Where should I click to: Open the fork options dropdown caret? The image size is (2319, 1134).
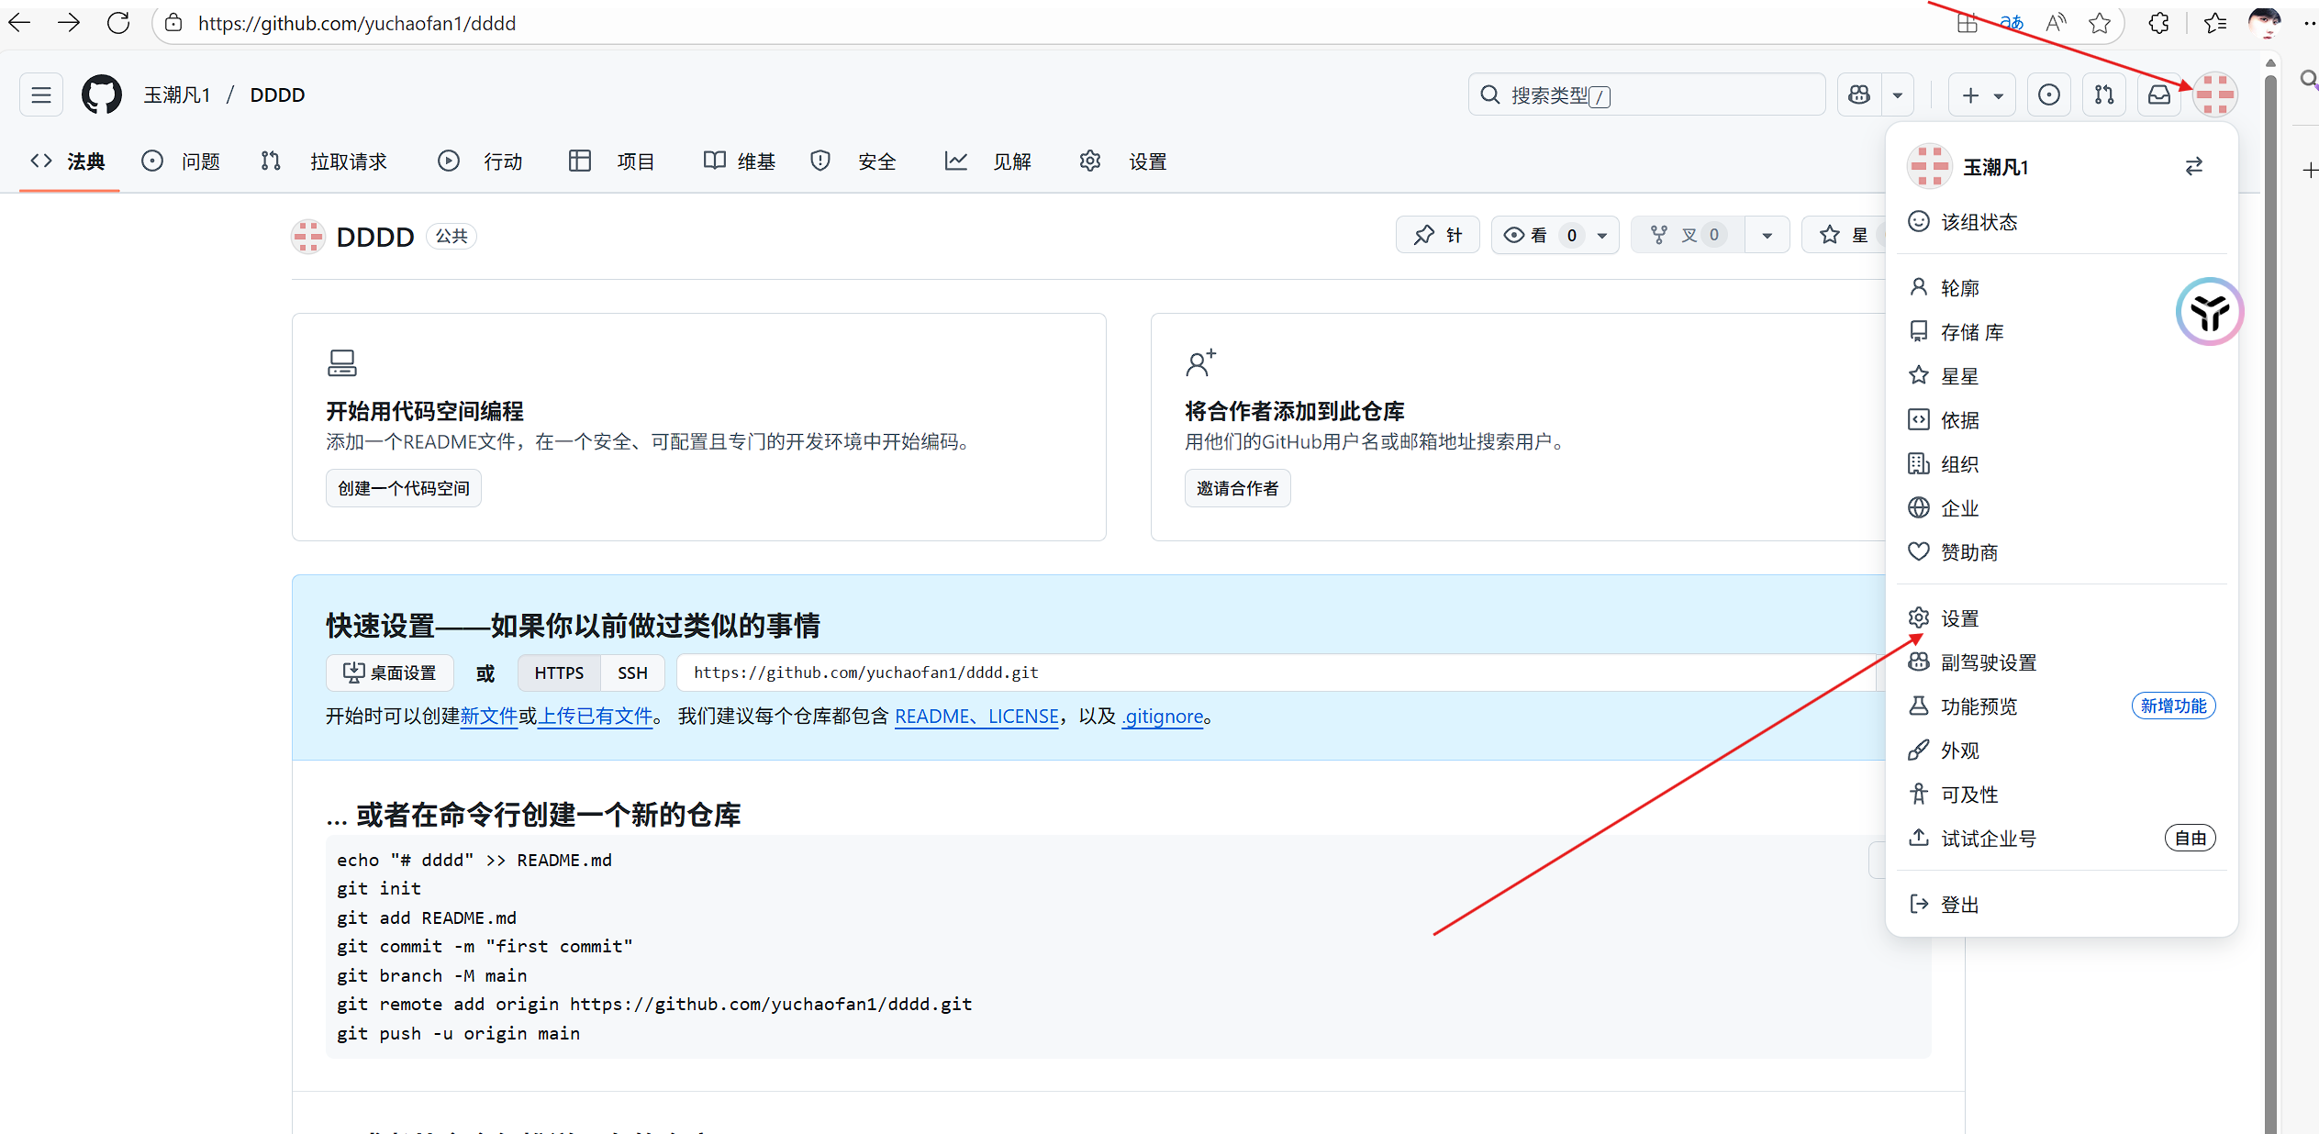1767,235
